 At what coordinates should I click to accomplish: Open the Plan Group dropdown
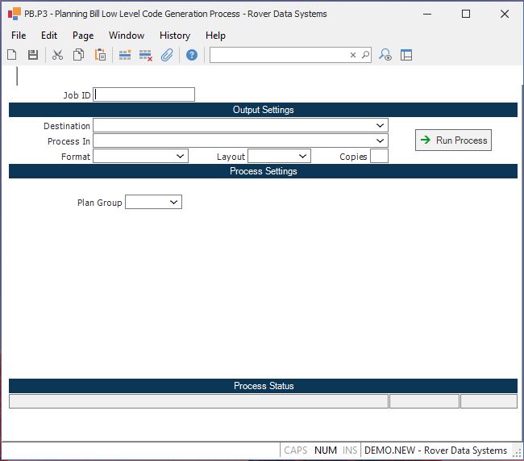pos(174,203)
